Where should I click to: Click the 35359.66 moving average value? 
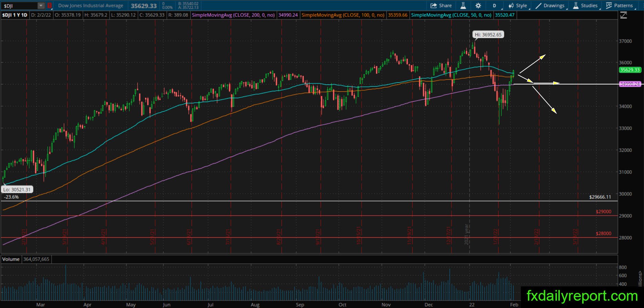397,15
